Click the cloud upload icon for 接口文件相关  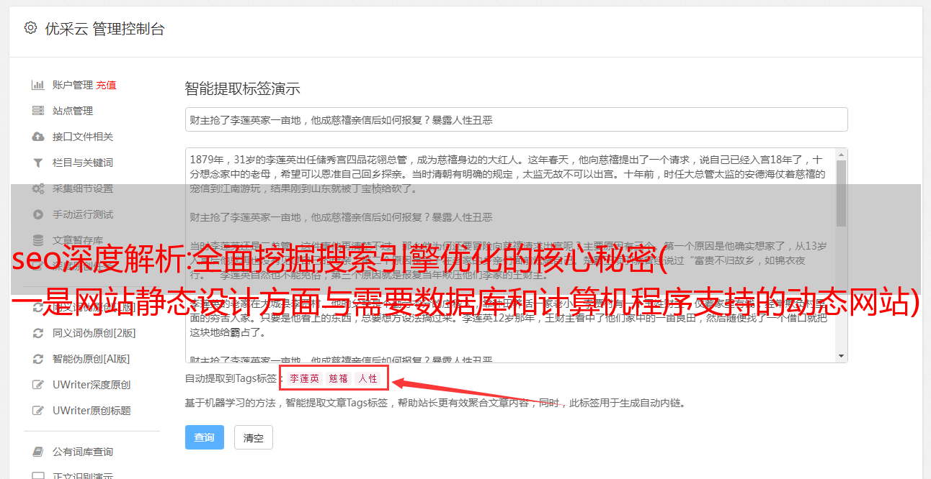(x=38, y=137)
